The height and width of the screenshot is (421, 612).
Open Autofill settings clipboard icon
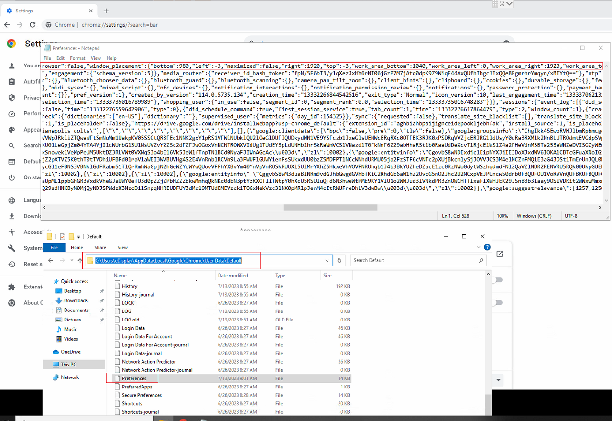(x=12, y=82)
